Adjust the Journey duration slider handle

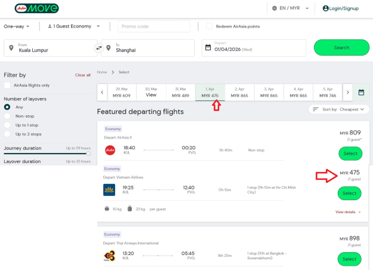88,154
